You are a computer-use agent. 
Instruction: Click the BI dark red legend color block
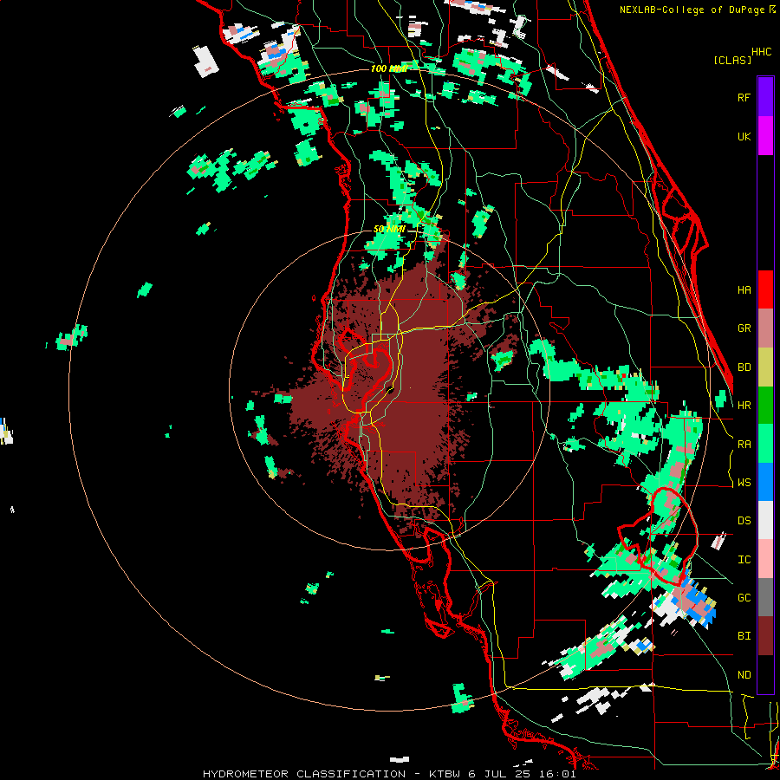point(765,636)
